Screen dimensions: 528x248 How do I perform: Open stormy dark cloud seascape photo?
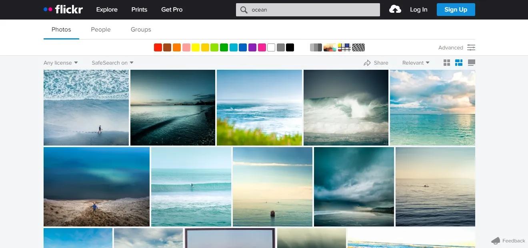354,187
